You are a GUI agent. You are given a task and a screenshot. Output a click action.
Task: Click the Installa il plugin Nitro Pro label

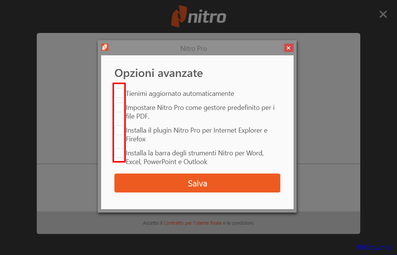pyautogui.click(x=197, y=135)
